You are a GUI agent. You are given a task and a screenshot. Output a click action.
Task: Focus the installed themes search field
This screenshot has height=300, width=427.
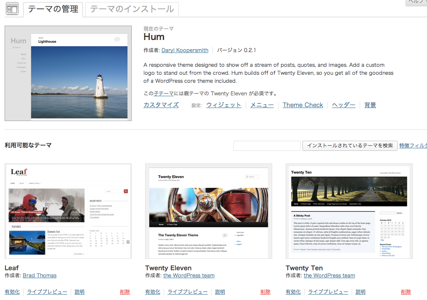coord(267,146)
